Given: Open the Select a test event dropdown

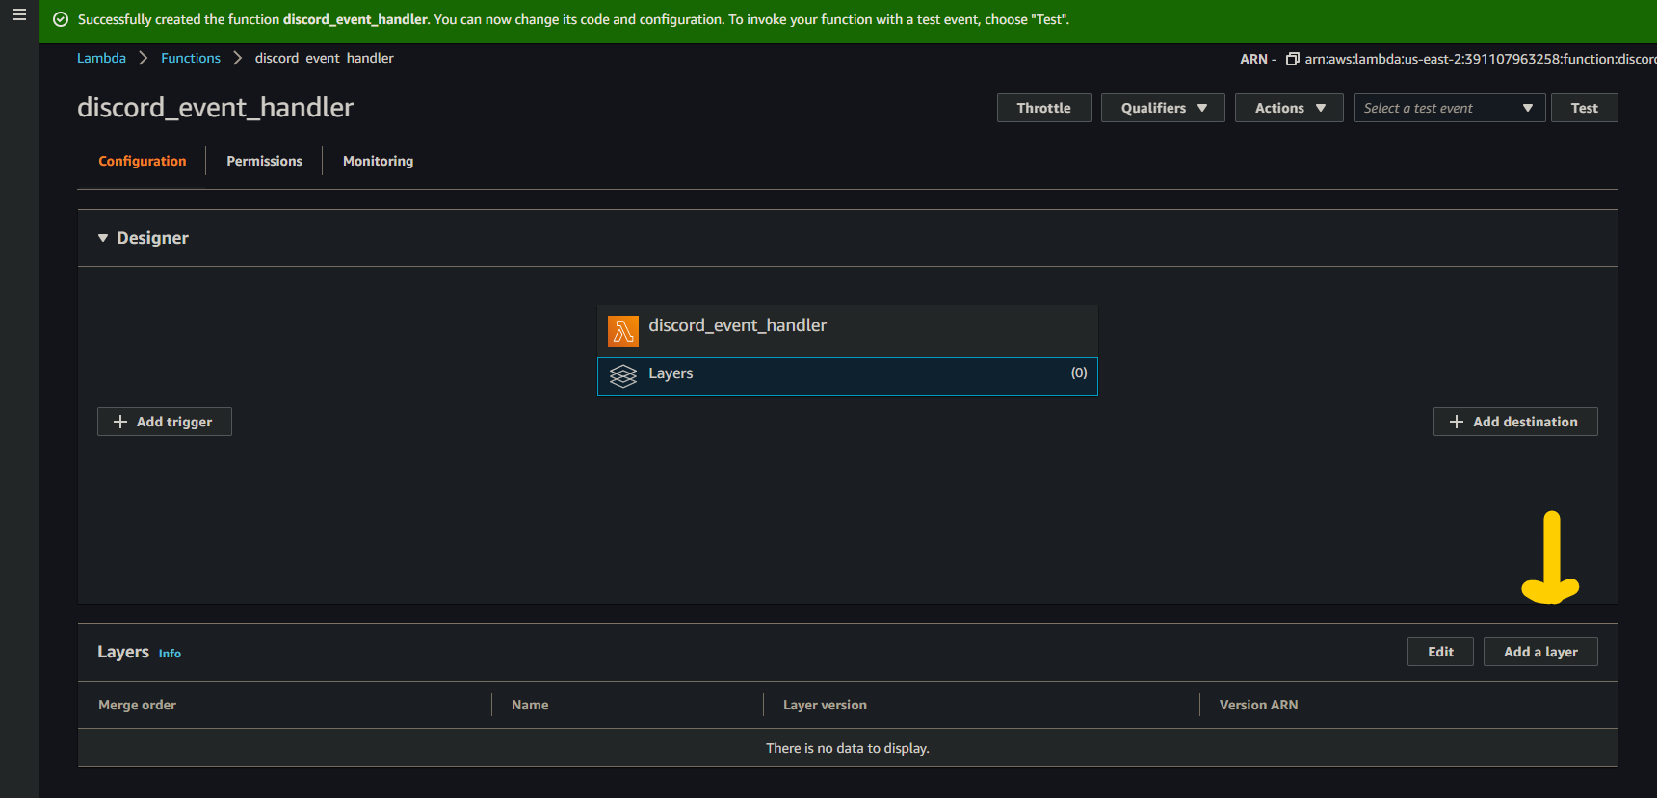Looking at the screenshot, I should (x=1449, y=108).
